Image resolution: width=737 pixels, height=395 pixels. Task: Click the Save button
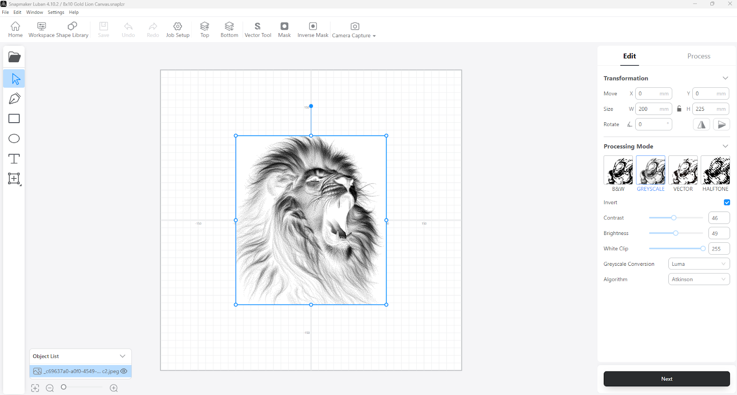[104, 29]
